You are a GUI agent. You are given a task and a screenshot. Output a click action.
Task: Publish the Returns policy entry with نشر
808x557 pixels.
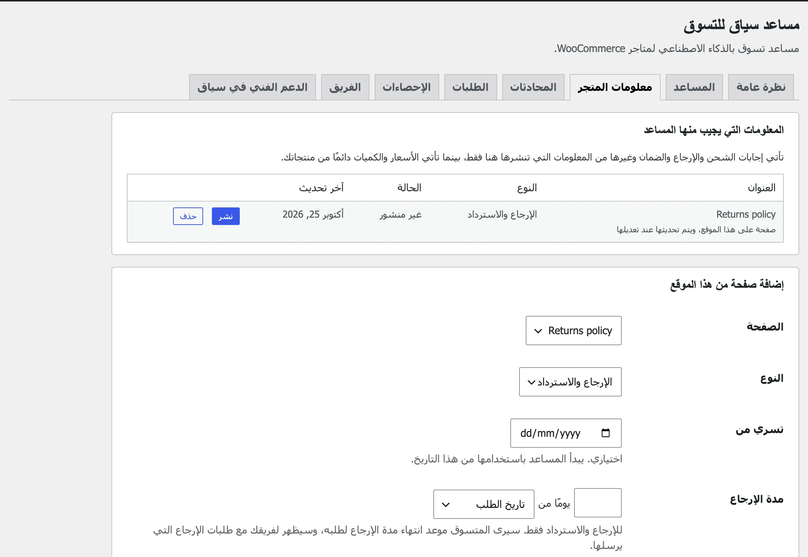(225, 216)
